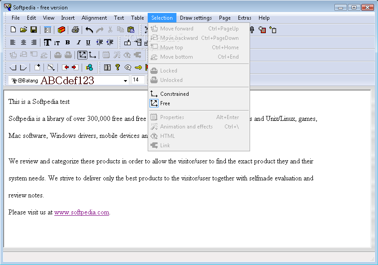
Task: Open the Alignment menu
Action: click(x=94, y=18)
